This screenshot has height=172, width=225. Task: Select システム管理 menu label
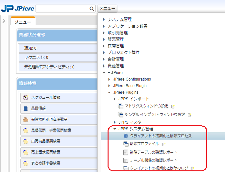(120, 19)
